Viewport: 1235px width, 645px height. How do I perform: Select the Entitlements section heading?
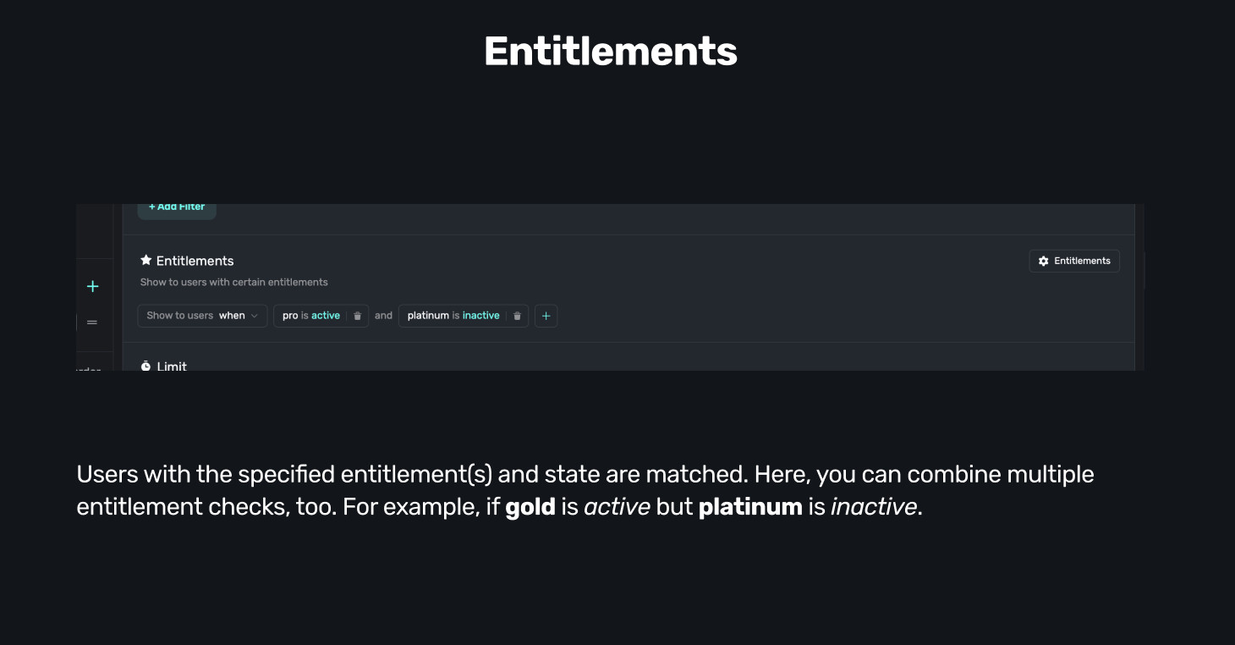tap(193, 260)
